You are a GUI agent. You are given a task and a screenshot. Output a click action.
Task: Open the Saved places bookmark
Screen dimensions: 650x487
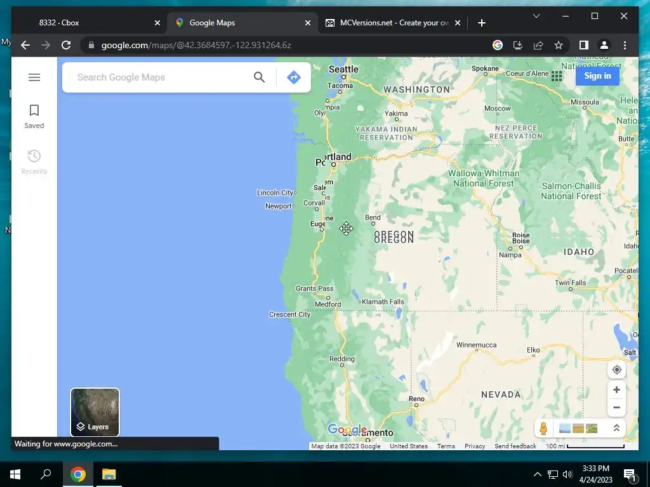tap(34, 117)
